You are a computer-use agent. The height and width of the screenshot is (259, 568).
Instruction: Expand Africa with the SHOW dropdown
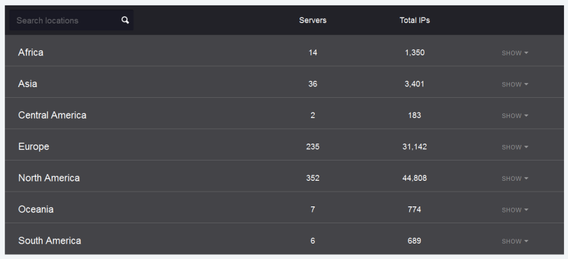515,53
